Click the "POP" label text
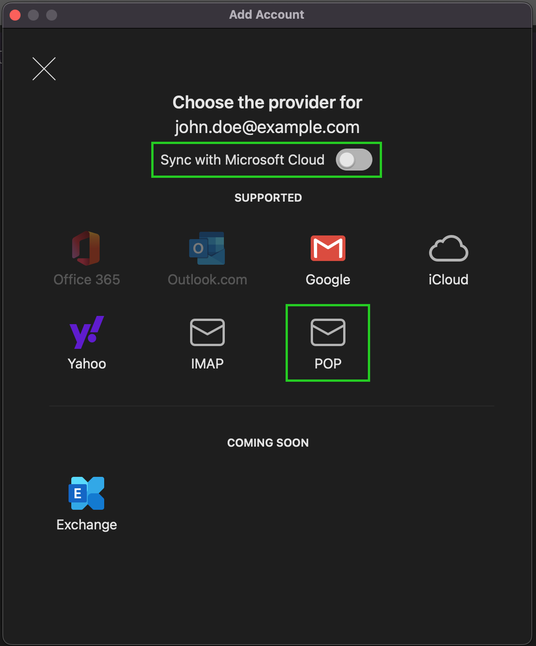 pyautogui.click(x=328, y=364)
